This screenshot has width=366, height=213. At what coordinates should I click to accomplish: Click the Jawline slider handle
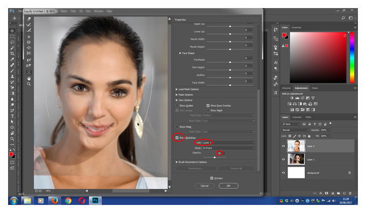point(230,77)
